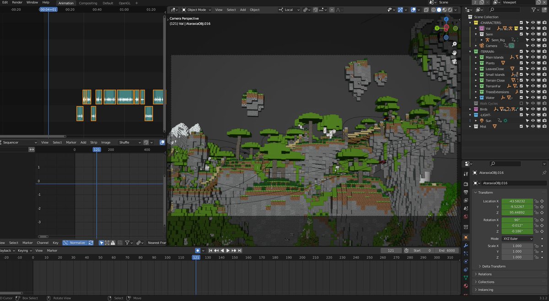Click the viewport pan hand icon
This screenshot has width=549, height=301.
pos(454,53)
